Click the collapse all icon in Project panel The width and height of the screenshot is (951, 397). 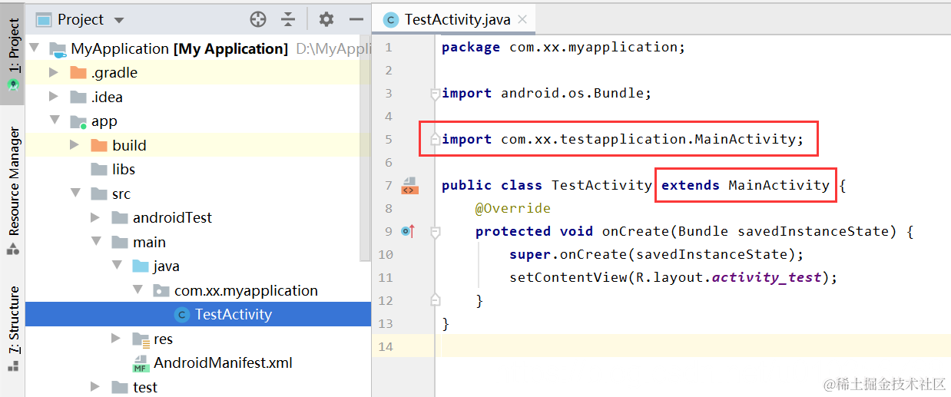pos(288,19)
